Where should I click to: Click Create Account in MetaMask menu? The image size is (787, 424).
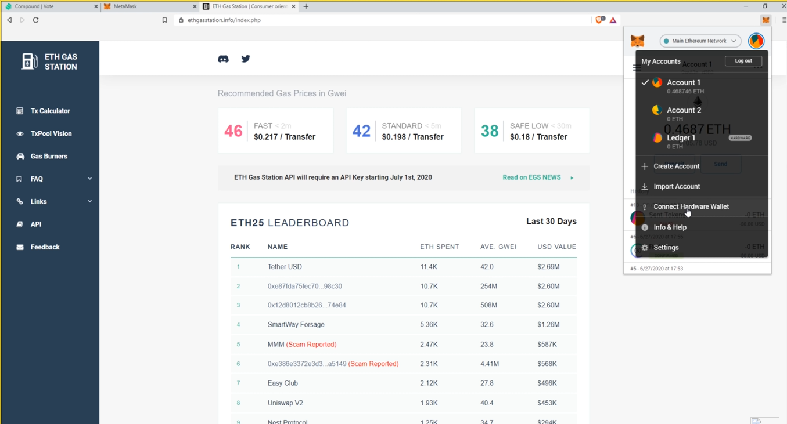coord(702,166)
